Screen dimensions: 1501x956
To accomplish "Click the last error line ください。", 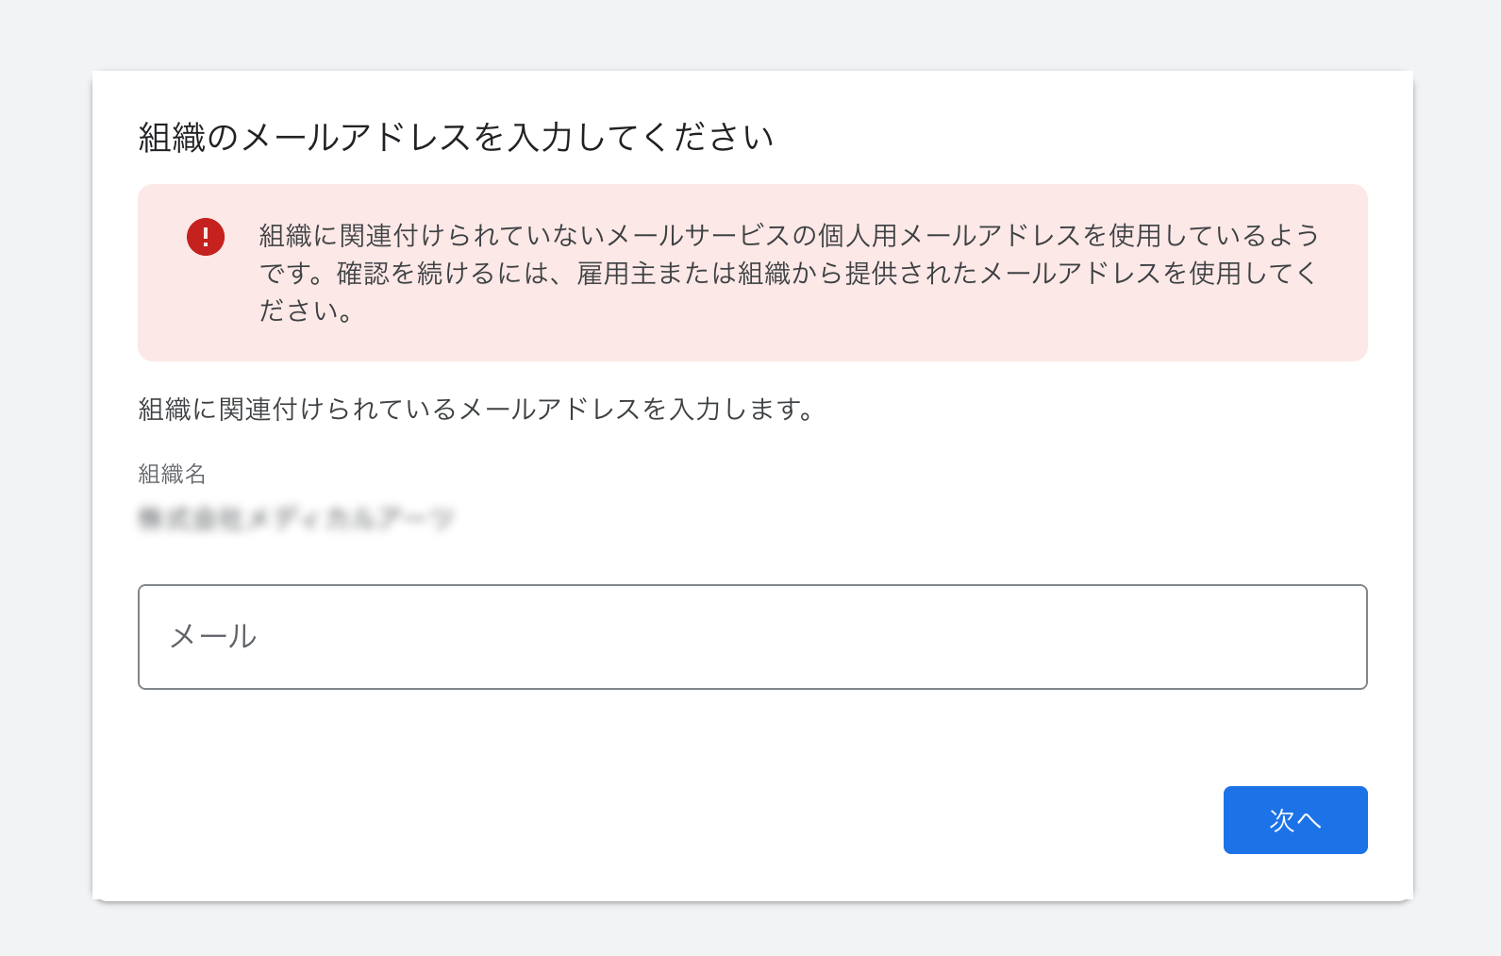I will click(x=306, y=311).
